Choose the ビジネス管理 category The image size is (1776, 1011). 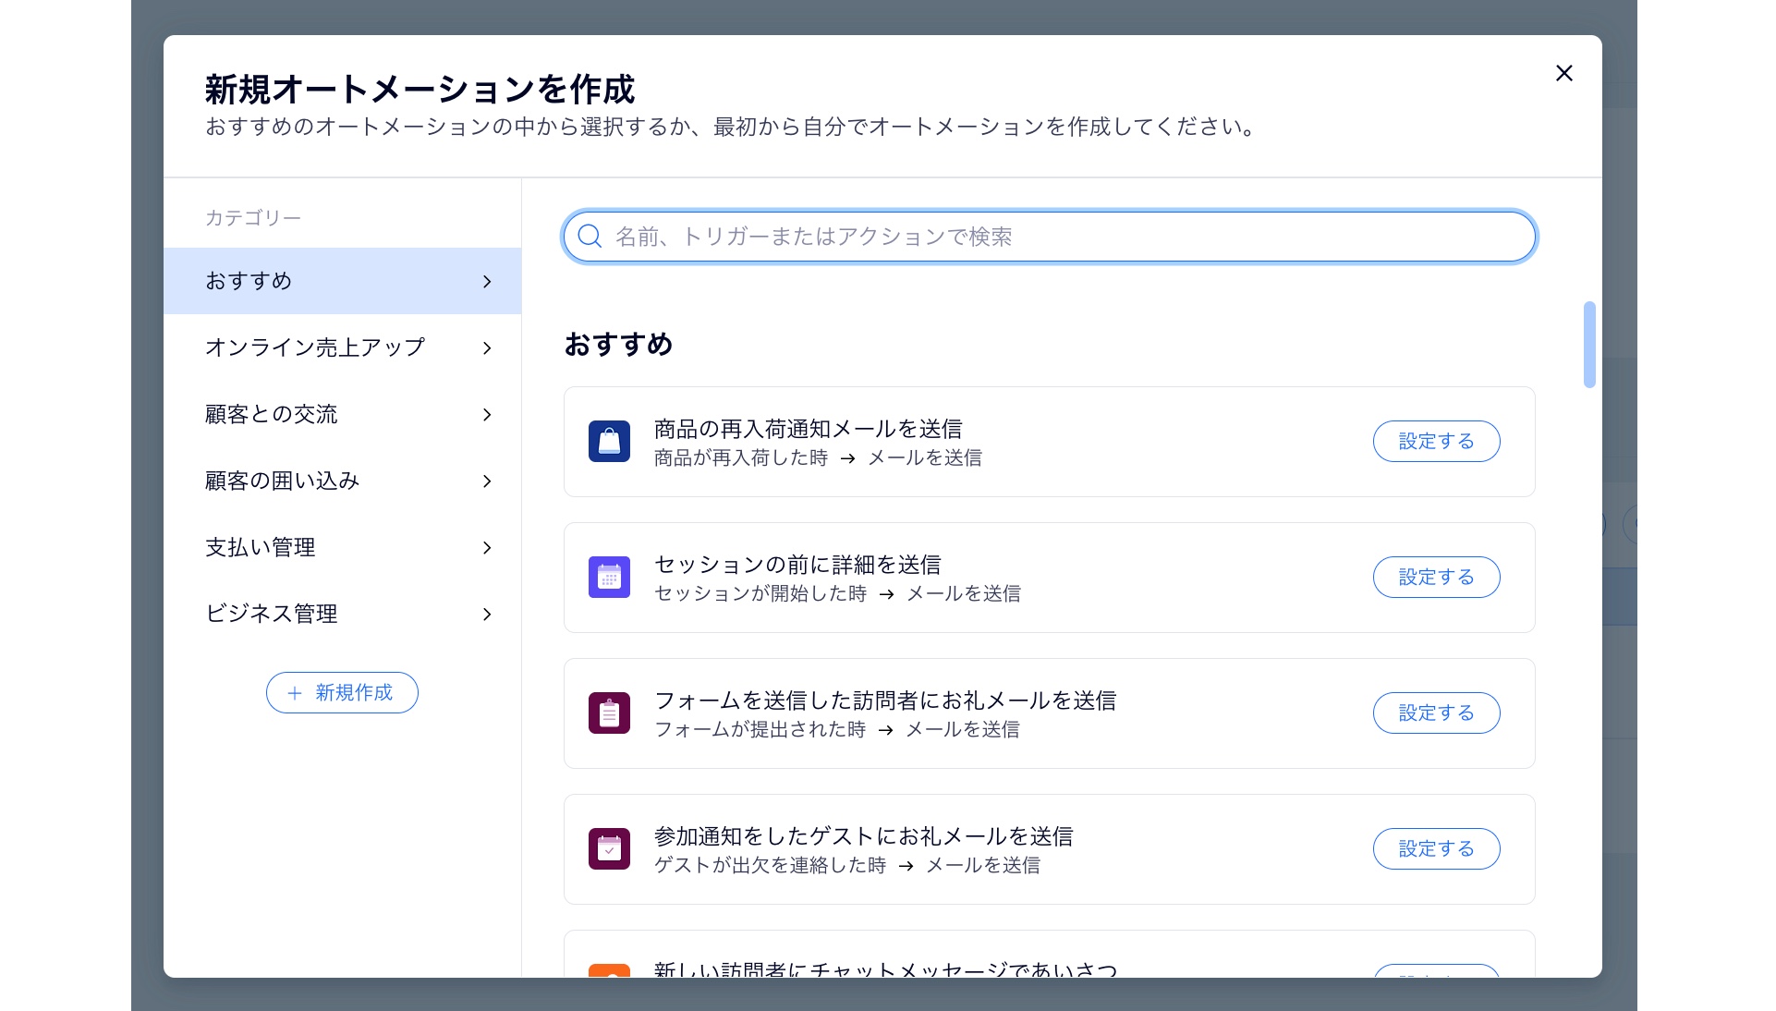pyautogui.click(x=342, y=614)
